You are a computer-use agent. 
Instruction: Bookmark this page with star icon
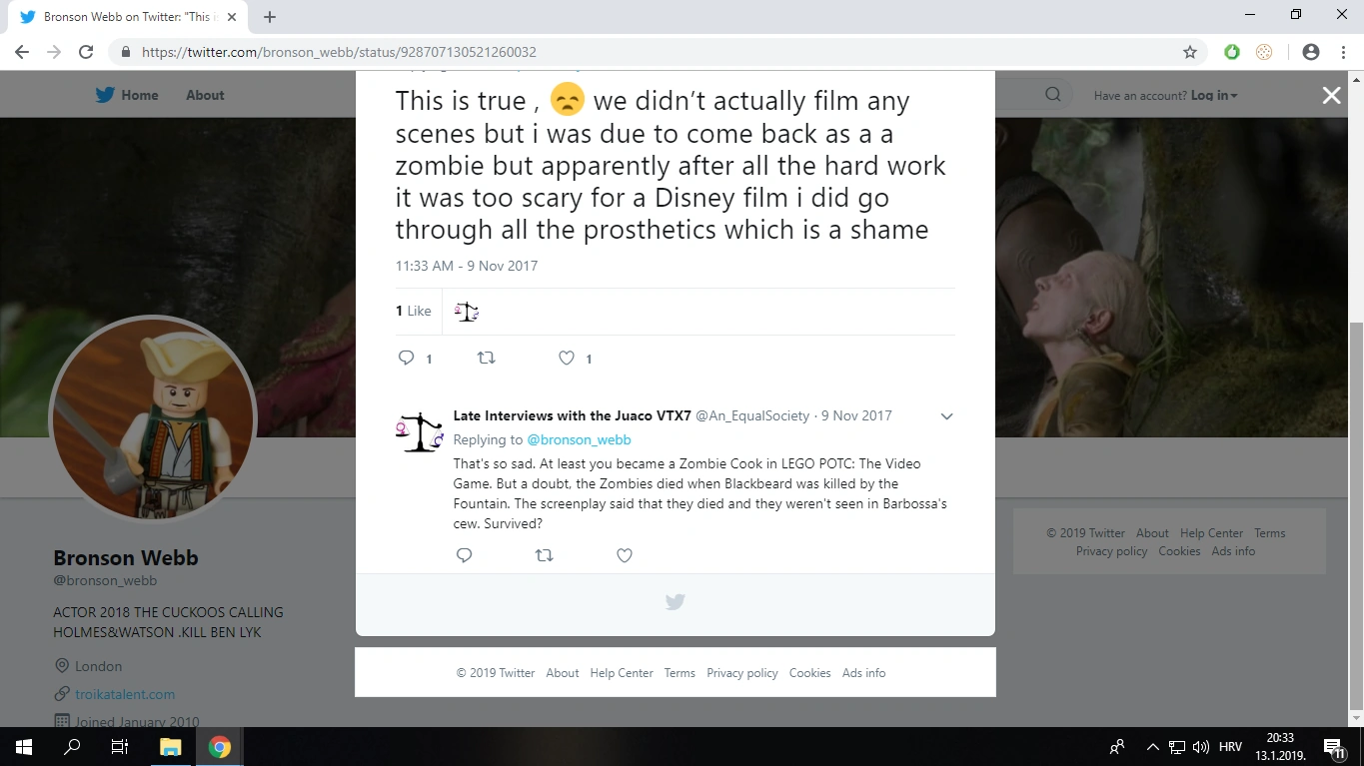[x=1189, y=52]
